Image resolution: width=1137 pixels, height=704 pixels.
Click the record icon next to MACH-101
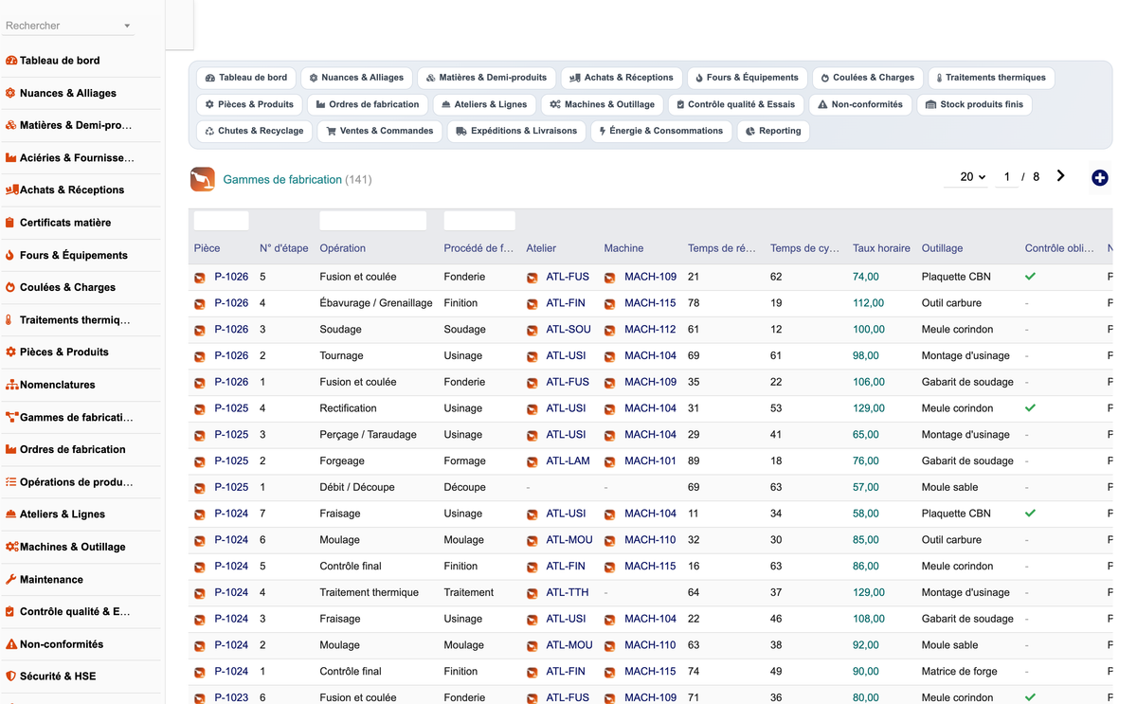click(x=610, y=461)
